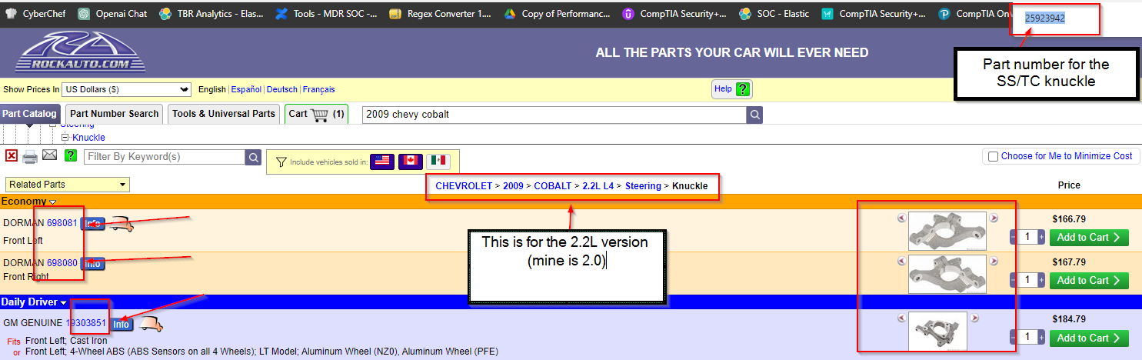Increase quantity for $167.79 item

[1041, 280]
